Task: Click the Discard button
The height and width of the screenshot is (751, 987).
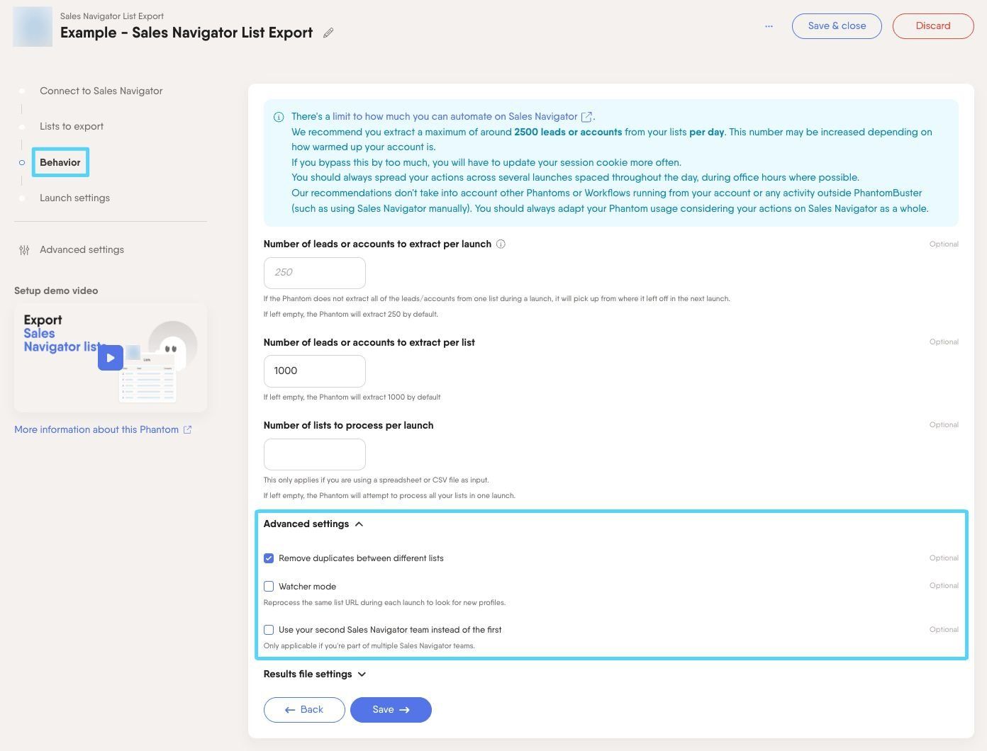Action: [933, 26]
